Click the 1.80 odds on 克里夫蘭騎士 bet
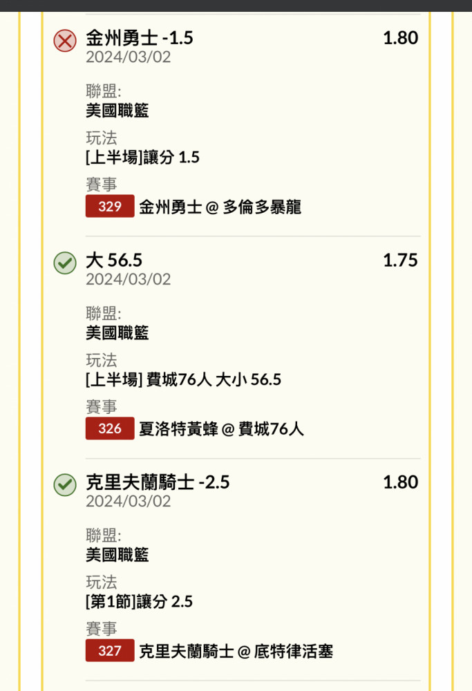The image size is (472, 691). [x=400, y=482]
